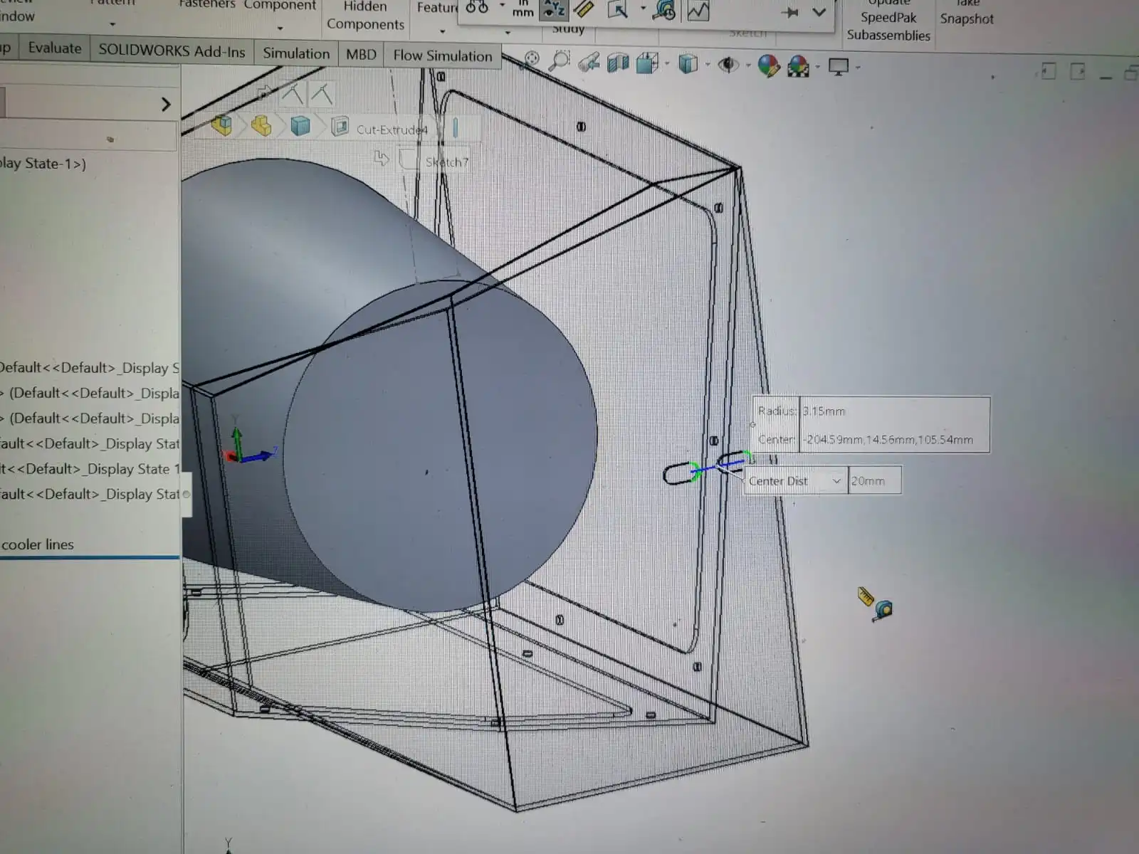Activate the Section View icon

618,63
